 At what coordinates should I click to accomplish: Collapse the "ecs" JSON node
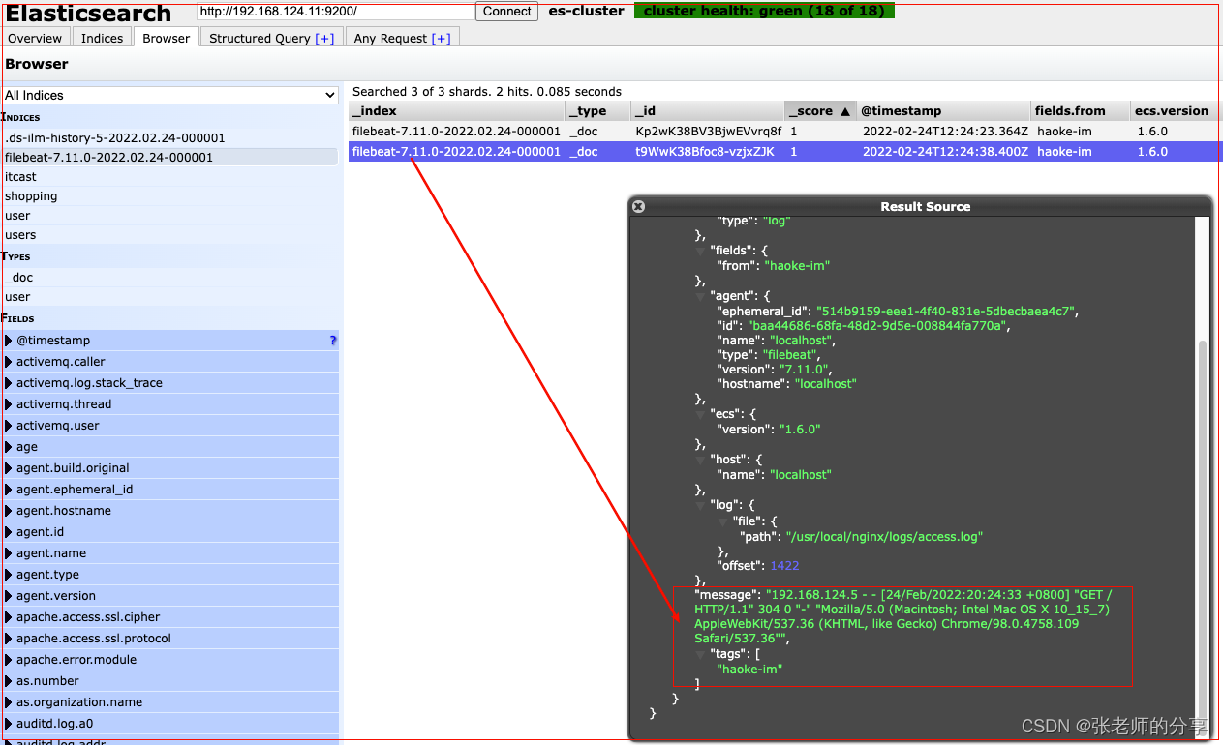point(700,414)
